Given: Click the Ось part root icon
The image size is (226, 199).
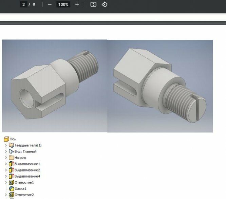Looking at the screenshot, I should (6, 139).
